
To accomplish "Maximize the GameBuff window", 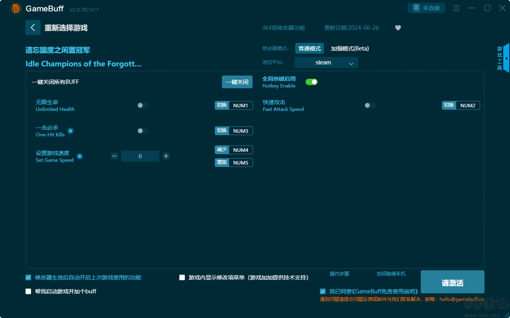I will click(487, 8).
